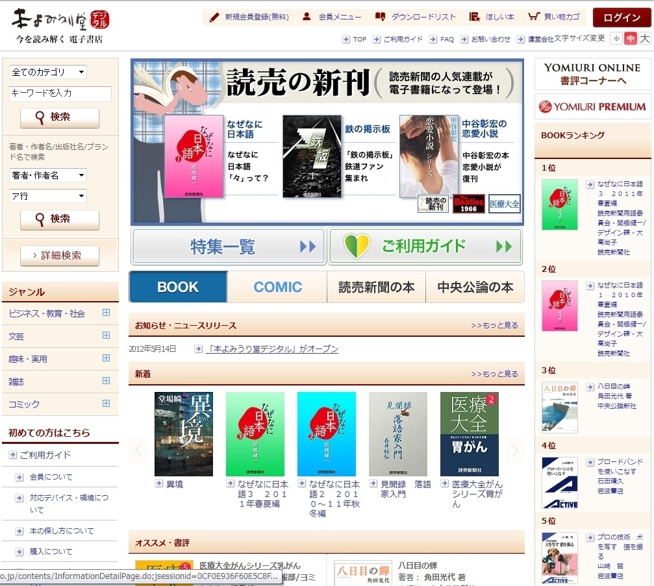Screen dimensions: 654x586
Task: Open YOMIURI ONLINE 書評コーナーへ banner
Action: 592,74
